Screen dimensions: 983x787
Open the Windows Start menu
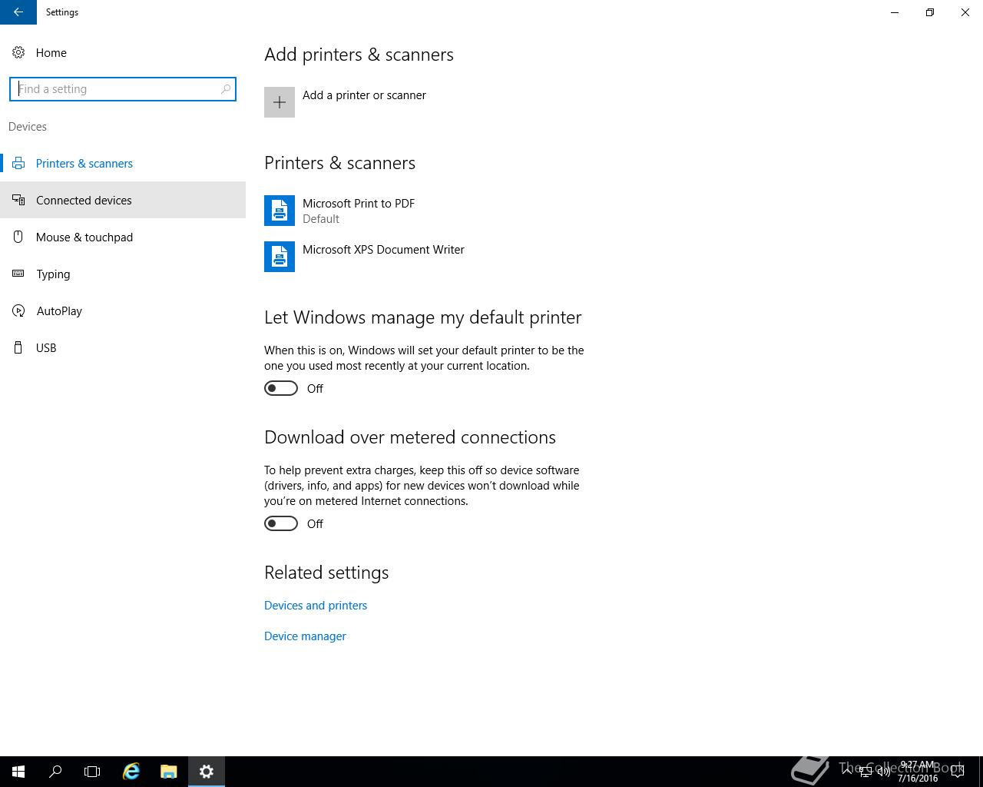coord(18,772)
